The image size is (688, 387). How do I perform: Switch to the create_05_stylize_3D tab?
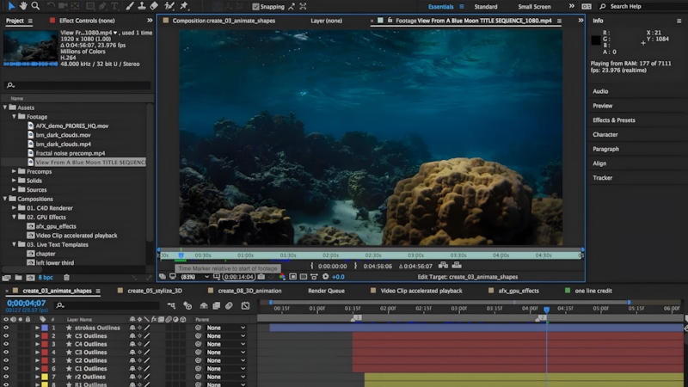[155, 291]
